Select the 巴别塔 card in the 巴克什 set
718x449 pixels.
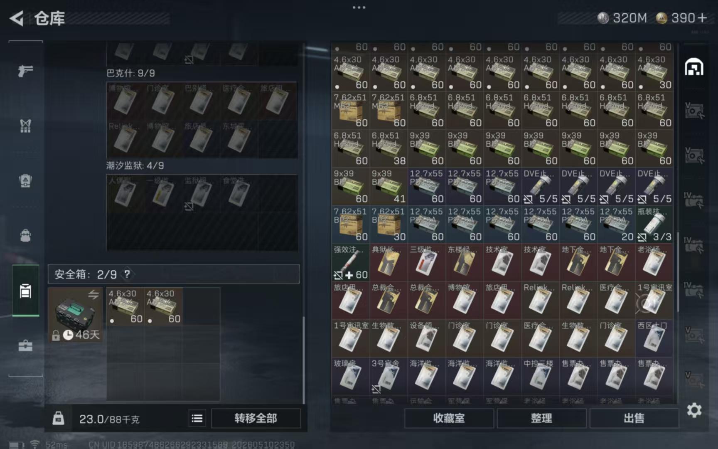[x=201, y=101]
